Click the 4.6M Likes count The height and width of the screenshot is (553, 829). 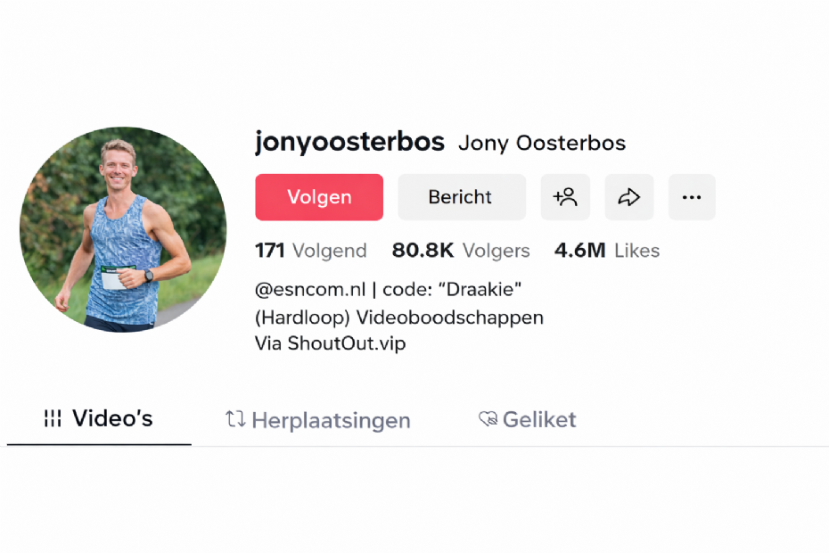607,251
